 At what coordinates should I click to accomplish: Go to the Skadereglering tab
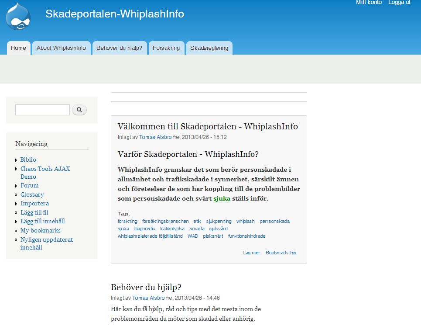(209, 48)
